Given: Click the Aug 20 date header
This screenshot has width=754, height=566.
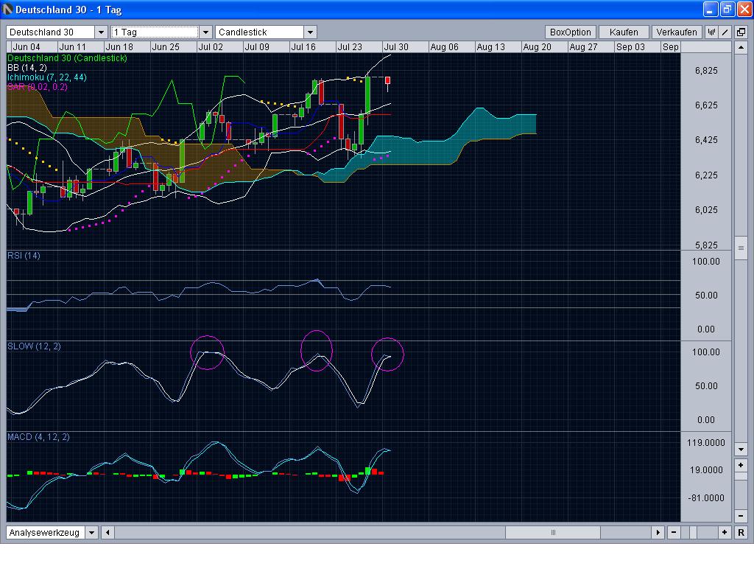Looking at the screenshot, I should click(537, 46).
